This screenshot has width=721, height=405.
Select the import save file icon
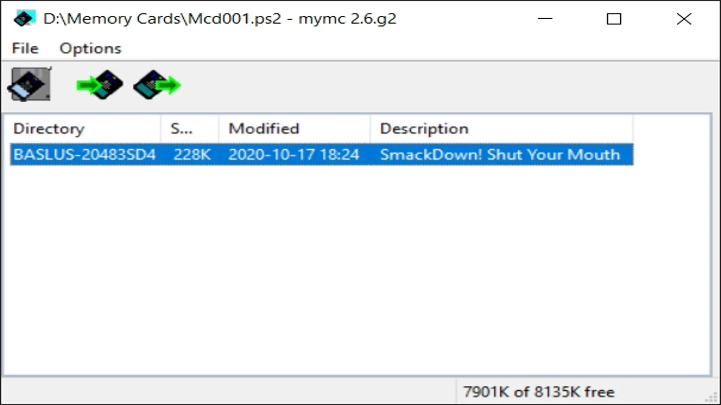tap(98, 84)
